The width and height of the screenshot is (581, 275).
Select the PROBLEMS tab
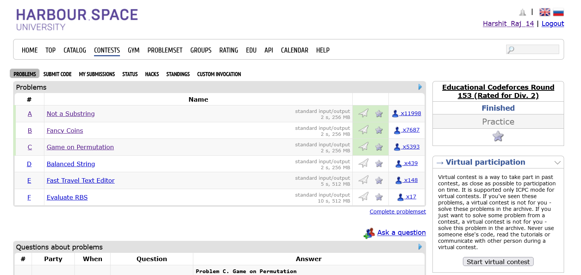point(24,74)
